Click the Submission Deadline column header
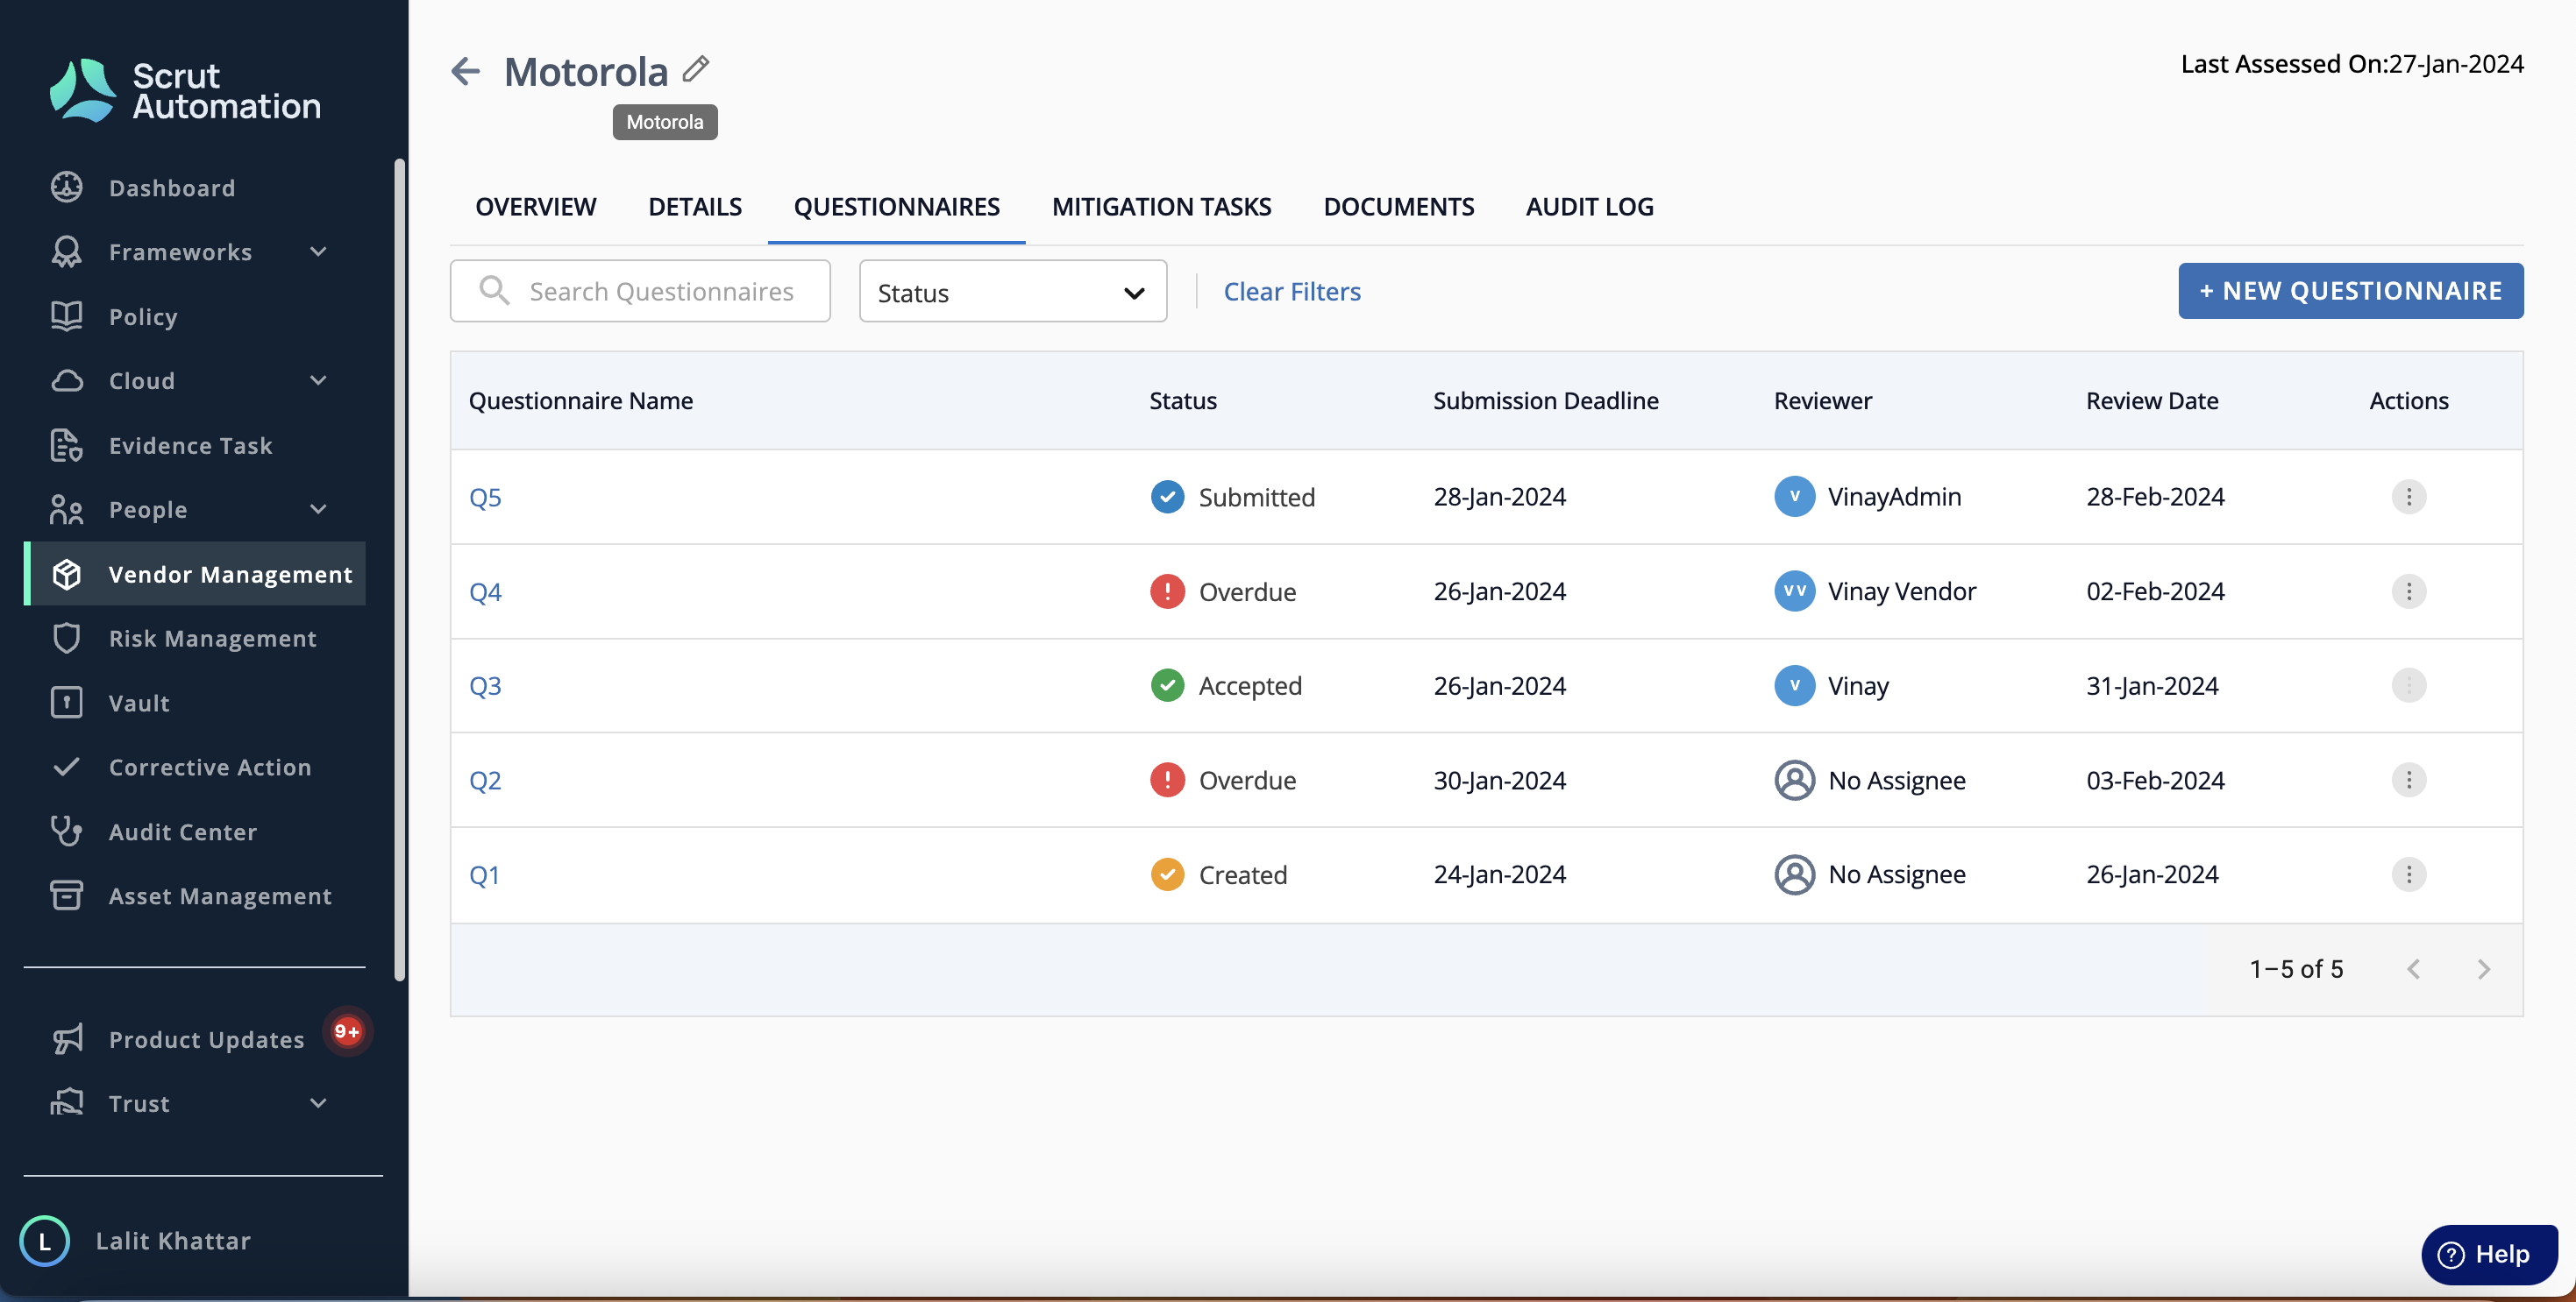Image resolution: width=2576 pixels, height=1302 pixels. click(1545, 400)
